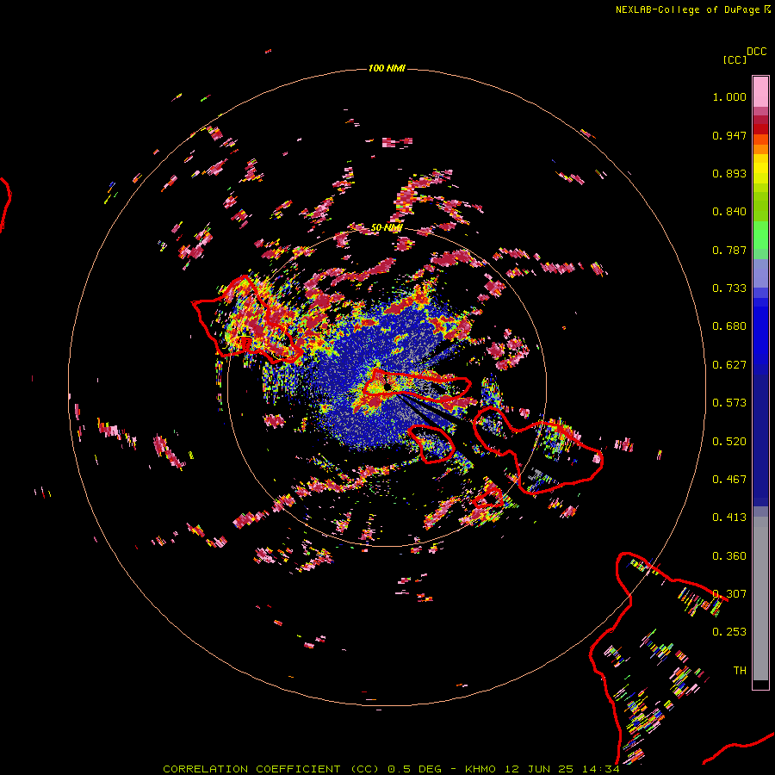Click the 50 NMI range ring label
The width and height of the screenshot is (775, 775).
tap(387, 227)
